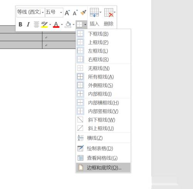Click the borders and shading page icon

coord(81,168)
